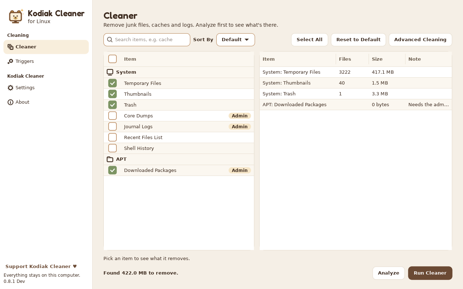Open the Support Kodiak Cleaner link
Image resolution: width=463 pixels, height=289 pixels.
click(x=41, y=267)
